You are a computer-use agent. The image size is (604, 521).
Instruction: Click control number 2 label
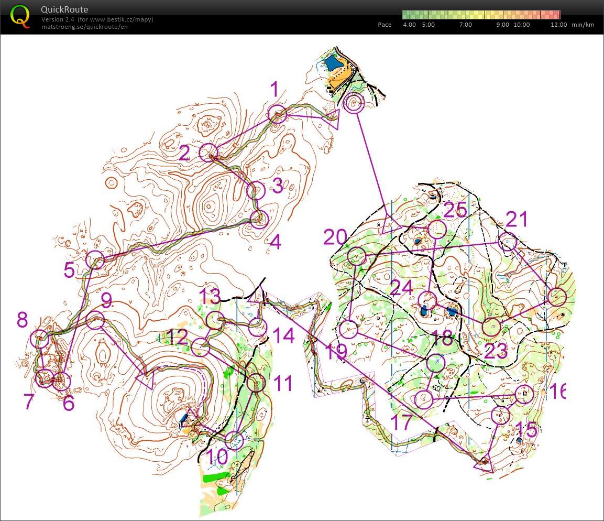coord(184,153)
